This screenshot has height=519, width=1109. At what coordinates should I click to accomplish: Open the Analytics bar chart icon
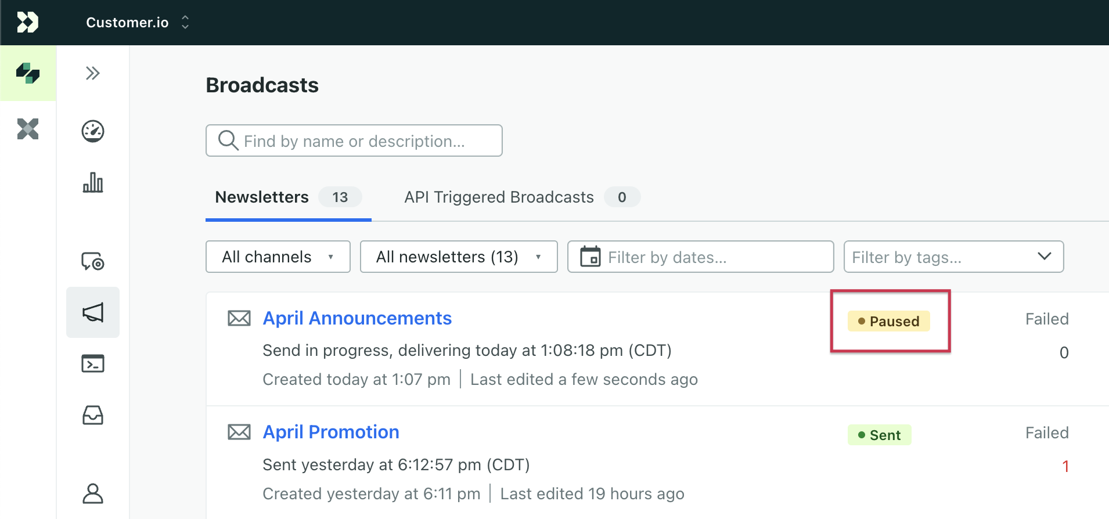(x=93, y=182)
